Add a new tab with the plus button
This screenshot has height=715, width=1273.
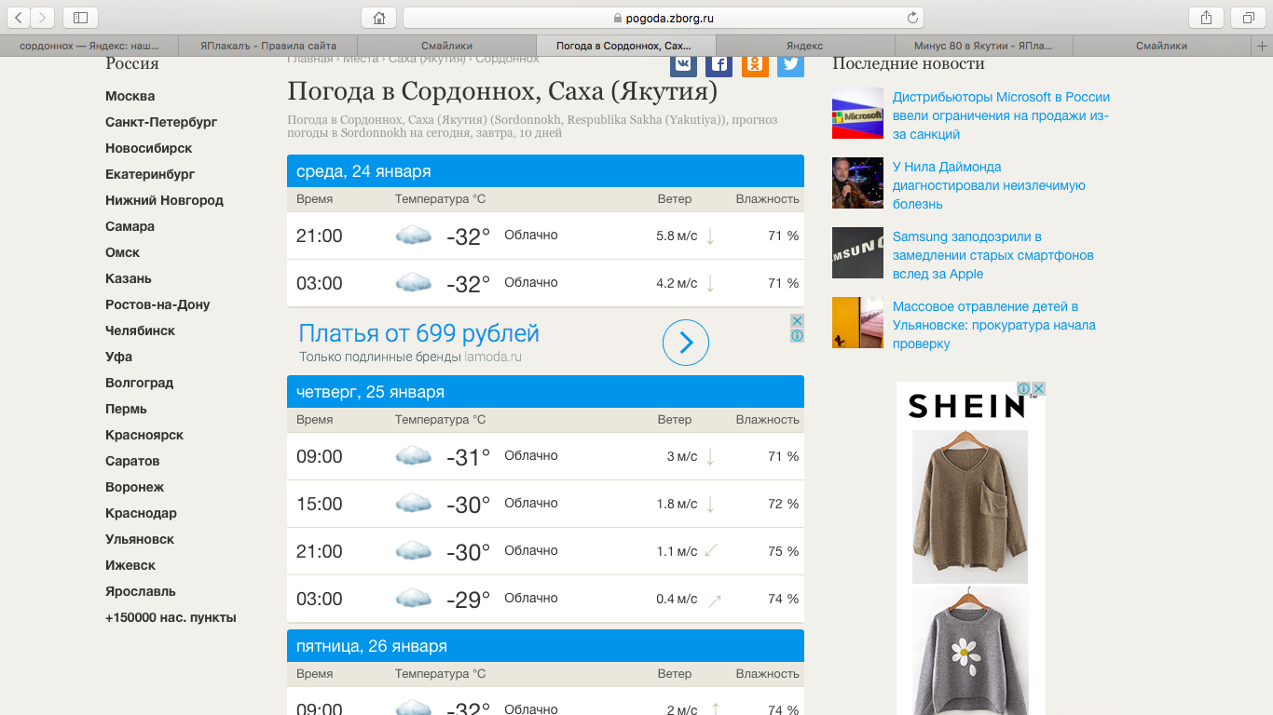(x=1263, y=46)
